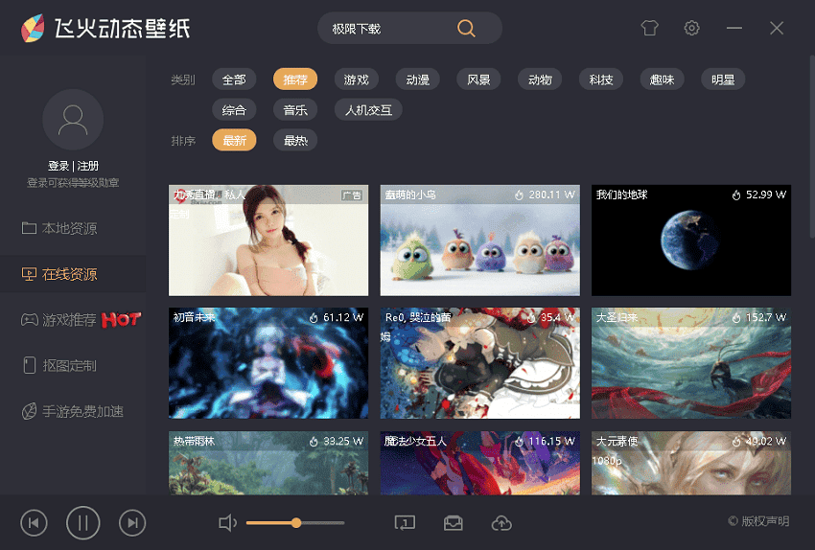
Task: Click the user avatar icon
Action: [73, 120]
